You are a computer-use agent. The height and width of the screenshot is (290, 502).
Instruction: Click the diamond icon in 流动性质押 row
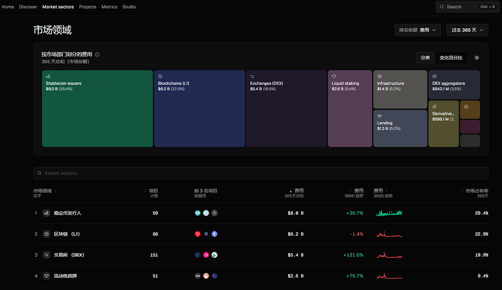[47, 276]
